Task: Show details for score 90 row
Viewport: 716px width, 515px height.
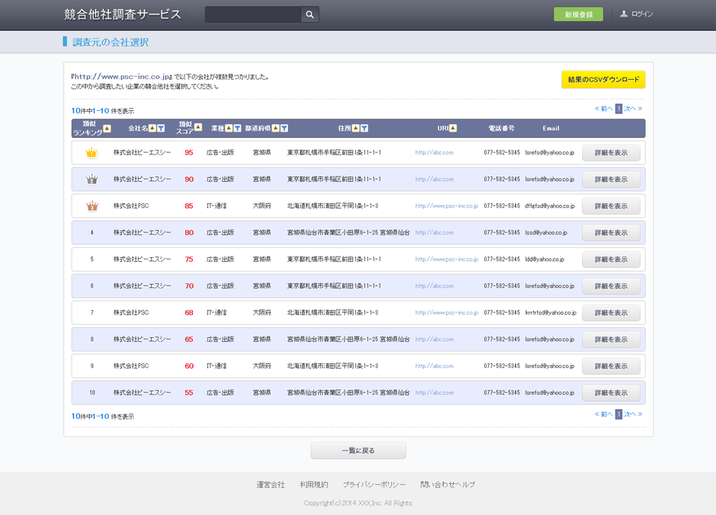Action: pos(611,180)
